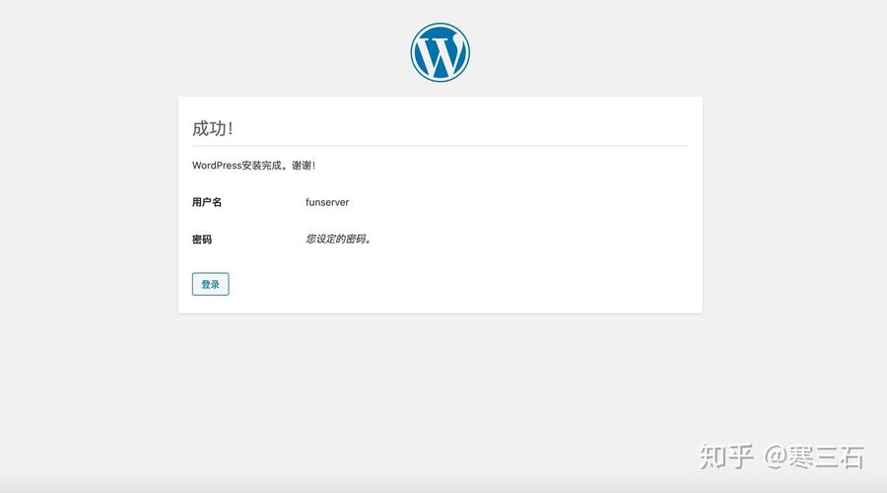Select the username value funserver
Screen dimensions: 887x493
[x=327, y=202]
